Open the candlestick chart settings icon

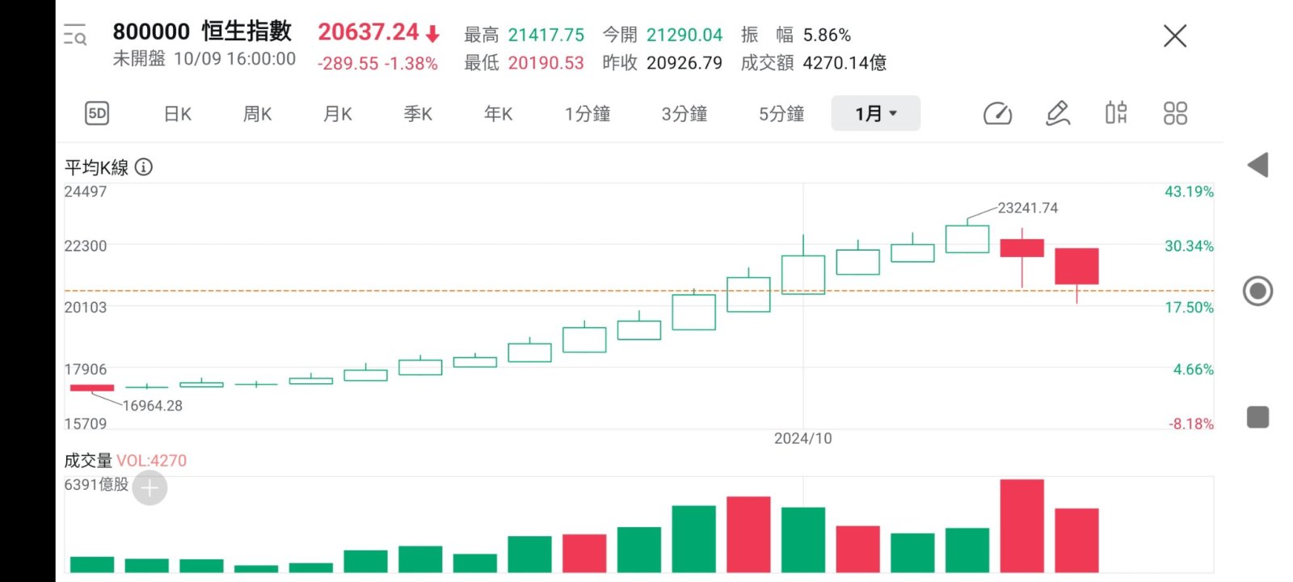tap(1116, 112)
